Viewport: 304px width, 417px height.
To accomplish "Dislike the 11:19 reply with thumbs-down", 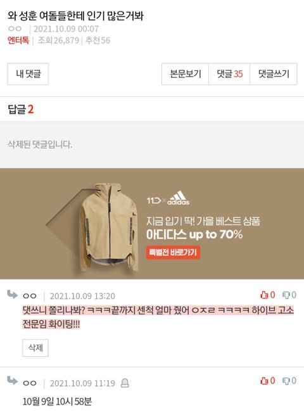I will [286, 381].
